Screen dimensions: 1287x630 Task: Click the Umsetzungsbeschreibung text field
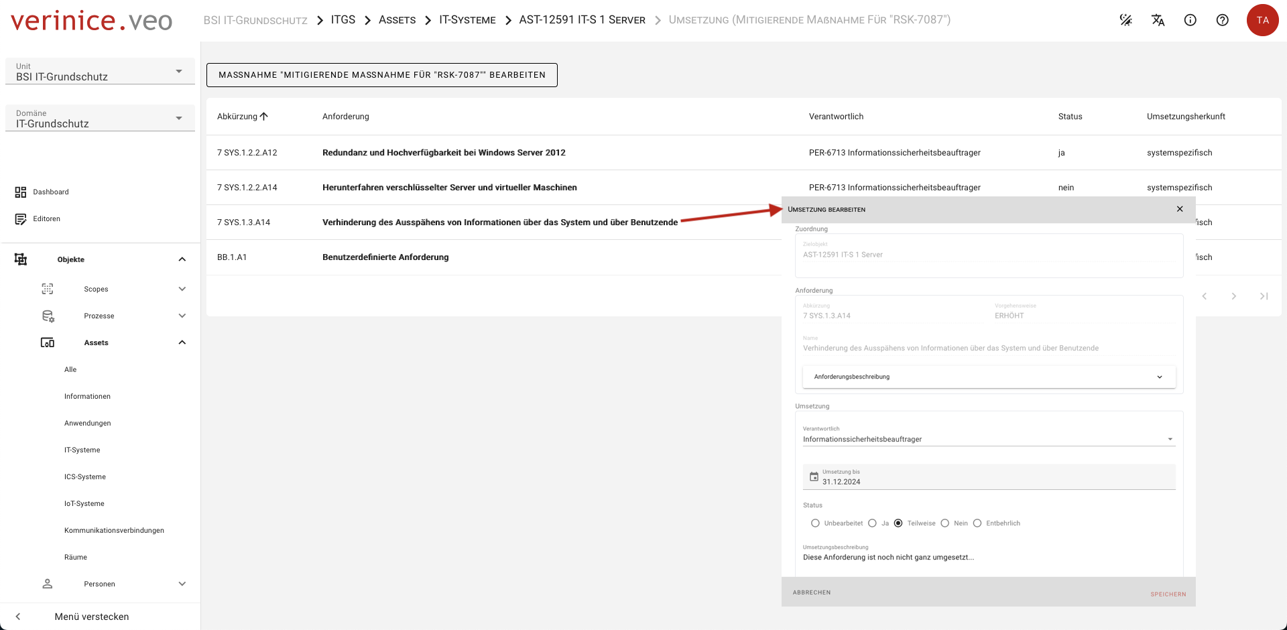click(x=989, y=558)
